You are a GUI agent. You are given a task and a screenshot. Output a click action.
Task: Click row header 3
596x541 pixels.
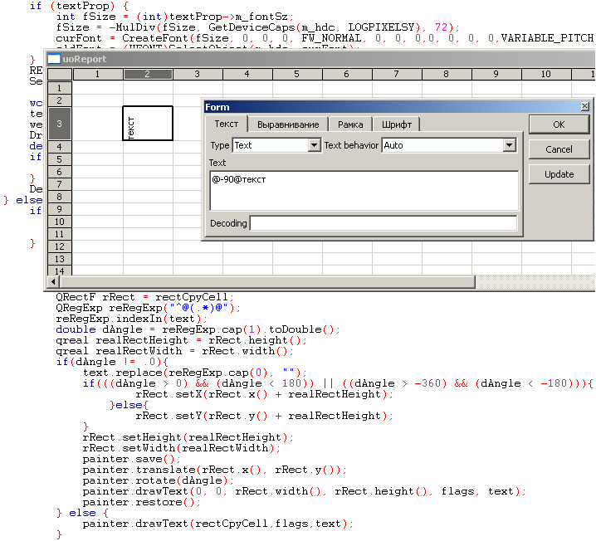coord(60,124)
